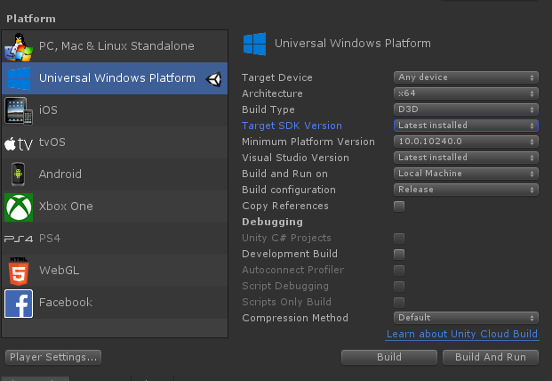Select PC, Mac & Linux Standalone platform
The height and width of the screenshot is (381, 552).
click(115, 46)
